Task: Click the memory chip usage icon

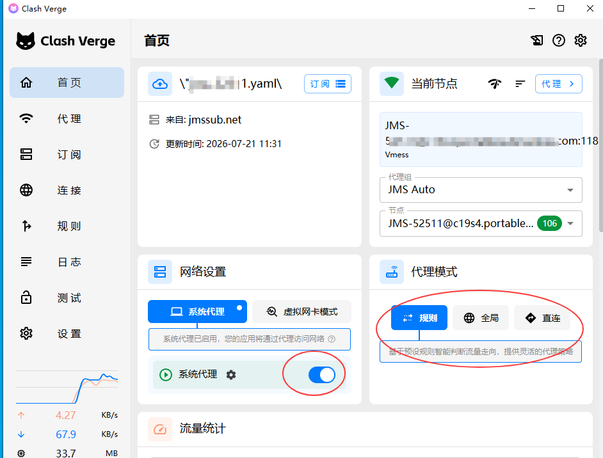Action: [x=21, y=454]
